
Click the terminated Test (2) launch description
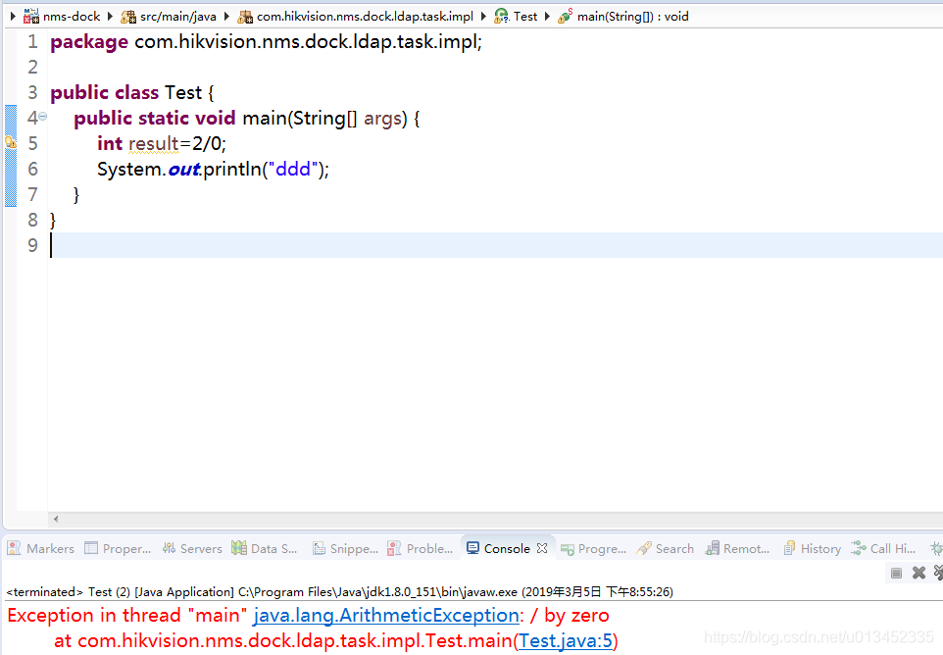[x=339, y=592]
